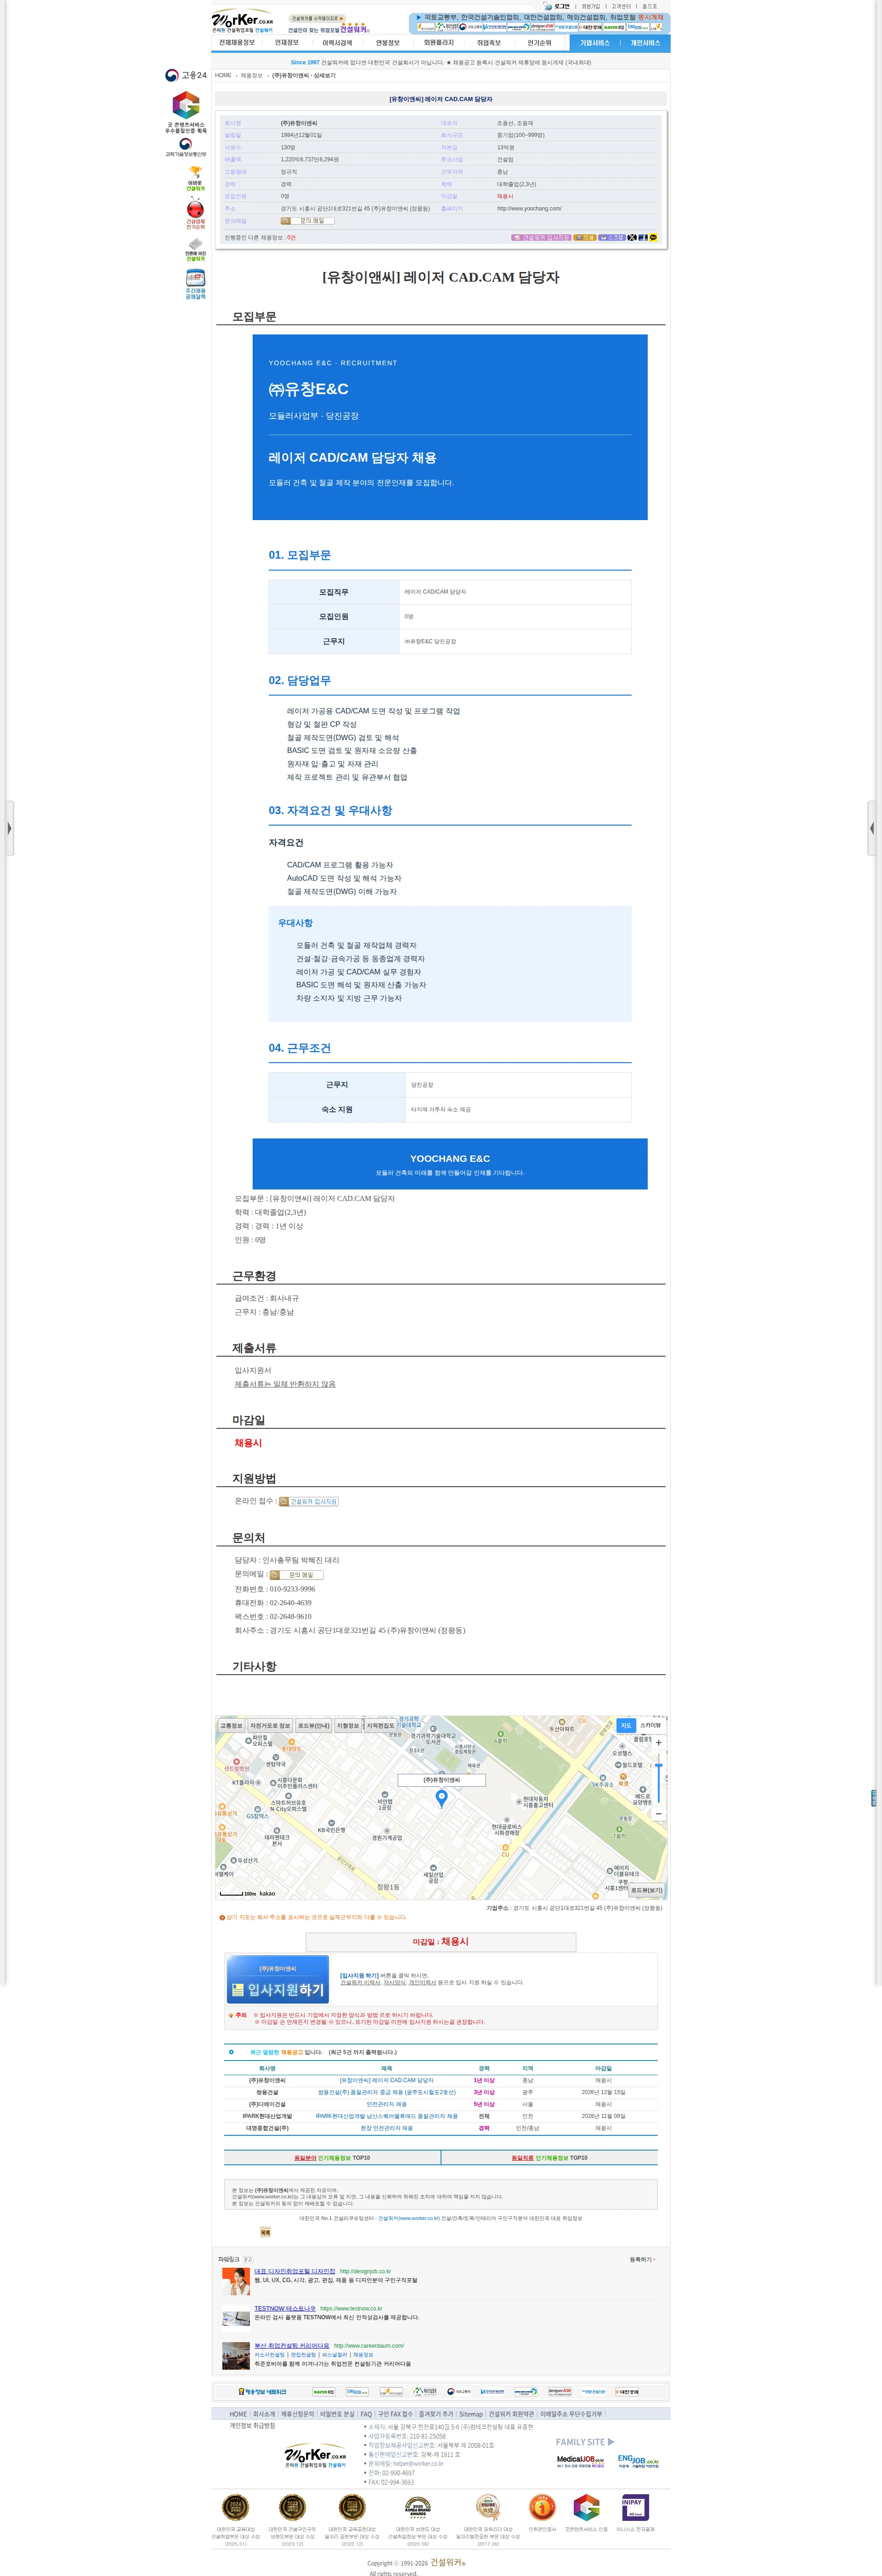
Task: Click the Facebook share icon
Action: click(x=643, y=238)
